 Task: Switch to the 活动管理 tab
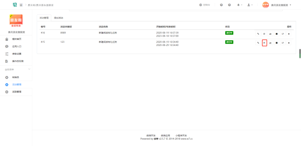(x=44, y=18)
